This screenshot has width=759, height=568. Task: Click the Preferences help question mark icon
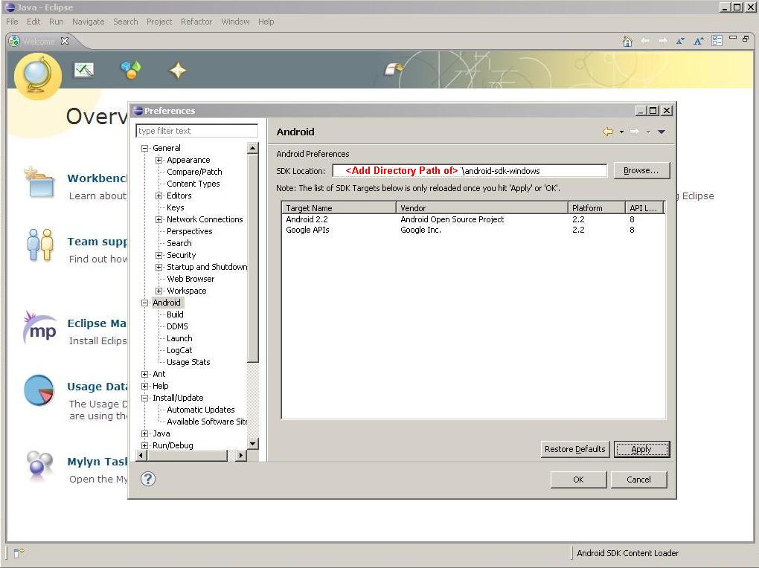point(148,479)
